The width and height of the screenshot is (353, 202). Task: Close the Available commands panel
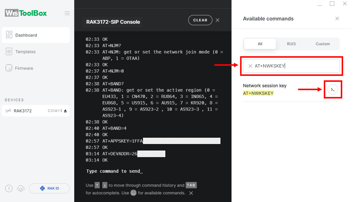tap(337, 19)
